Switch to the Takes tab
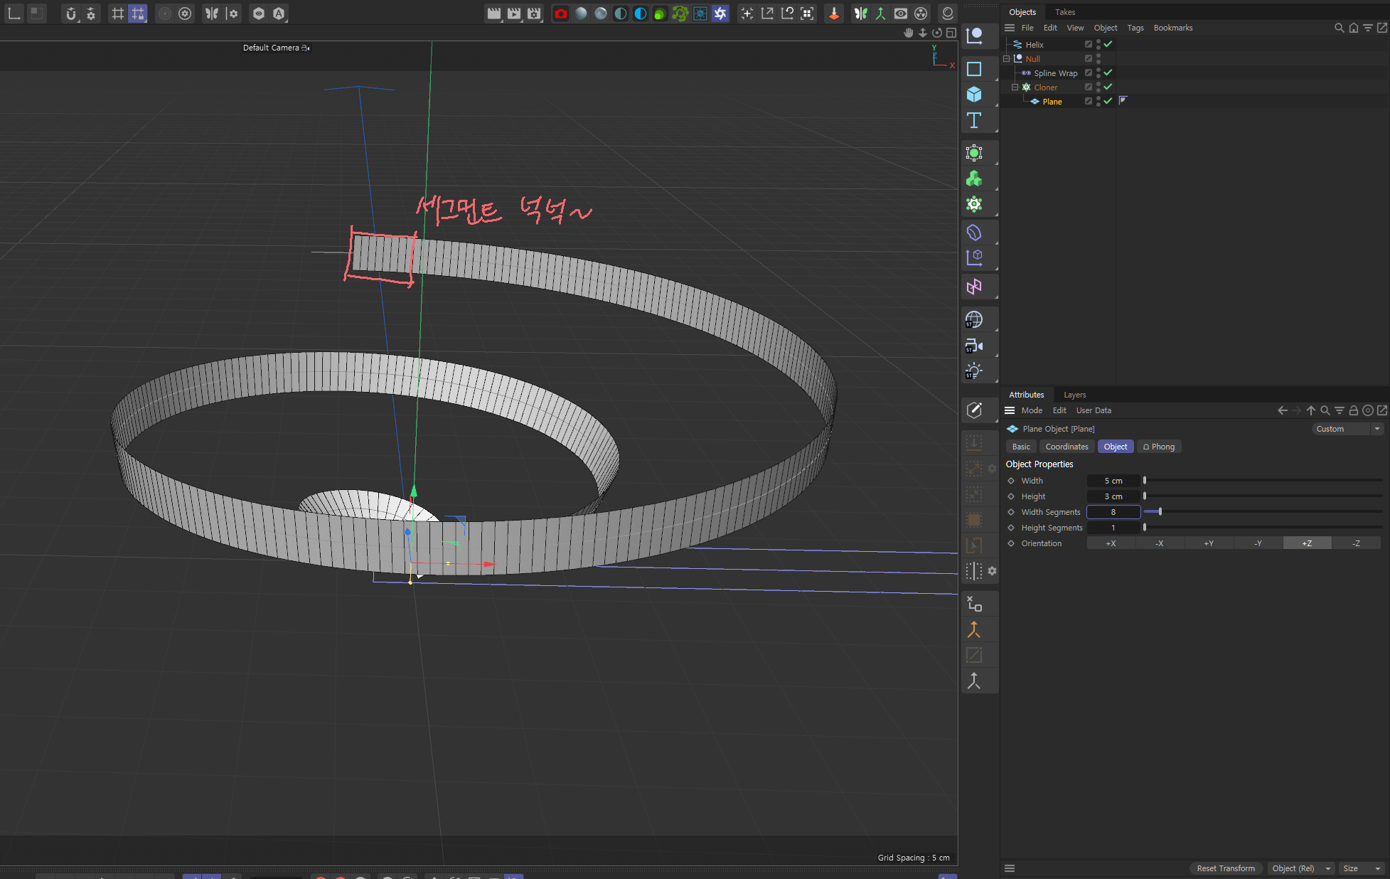Image resolution: width=1390 pixels, height=879 pixels. click(1065, 12)
